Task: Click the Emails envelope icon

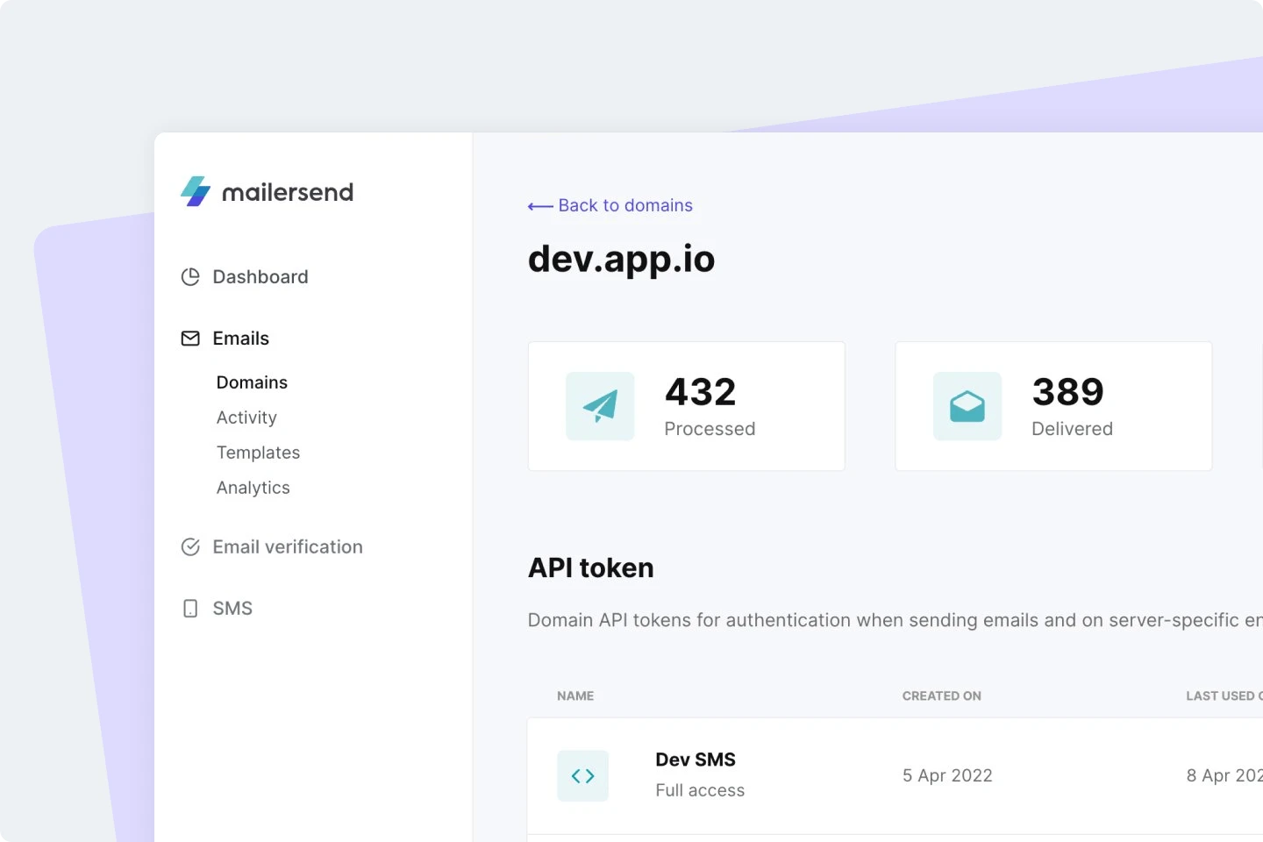Action: 190,339
